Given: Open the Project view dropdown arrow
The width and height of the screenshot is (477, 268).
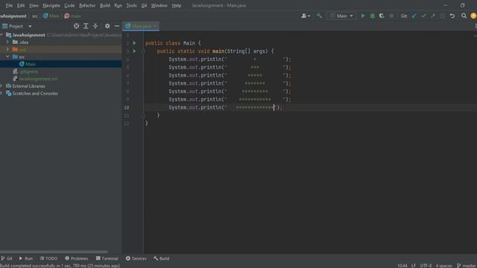Looking at the screenshot, I should point(30,26).
